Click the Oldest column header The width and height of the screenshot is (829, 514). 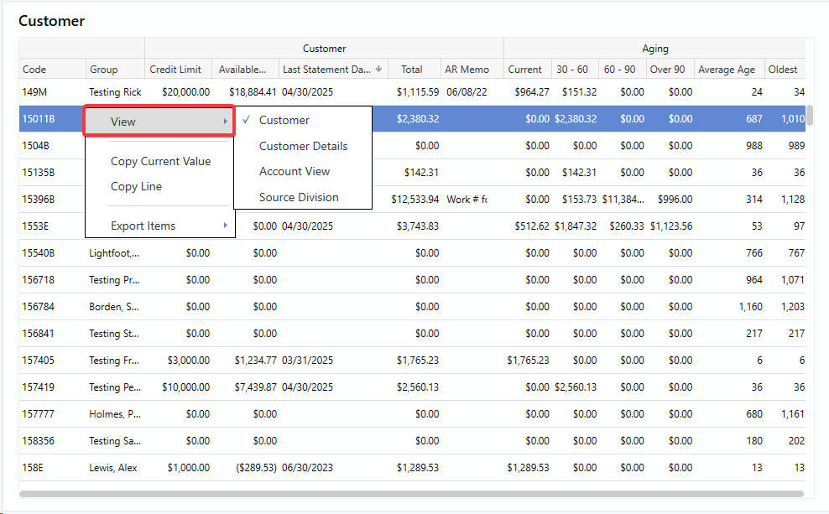click(782, 70)
